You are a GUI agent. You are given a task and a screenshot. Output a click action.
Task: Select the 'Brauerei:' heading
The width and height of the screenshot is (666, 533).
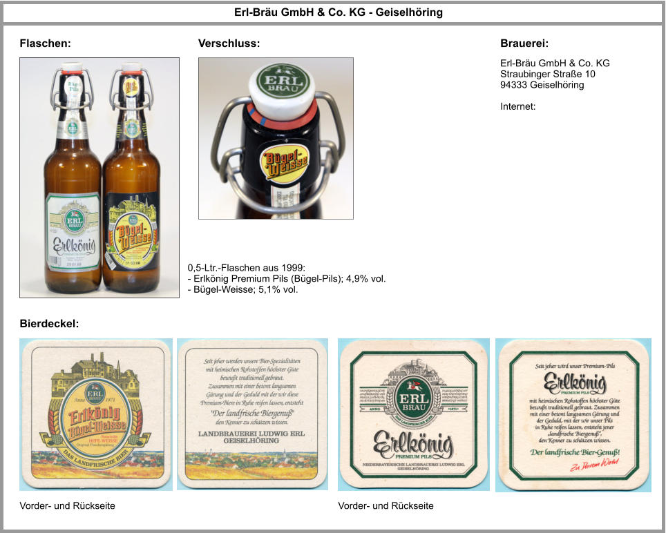click(x=524, y=43)
